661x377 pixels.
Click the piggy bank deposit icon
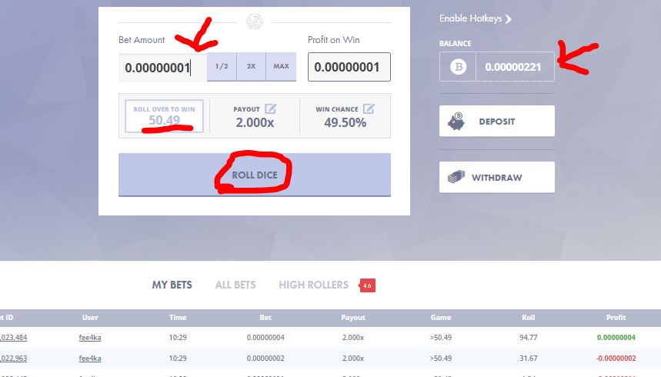(457, 121)
